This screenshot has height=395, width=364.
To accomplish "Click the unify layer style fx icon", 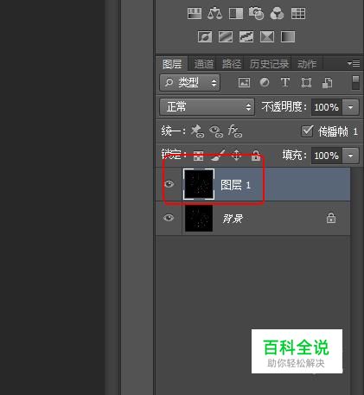I will tap(235, 131).
